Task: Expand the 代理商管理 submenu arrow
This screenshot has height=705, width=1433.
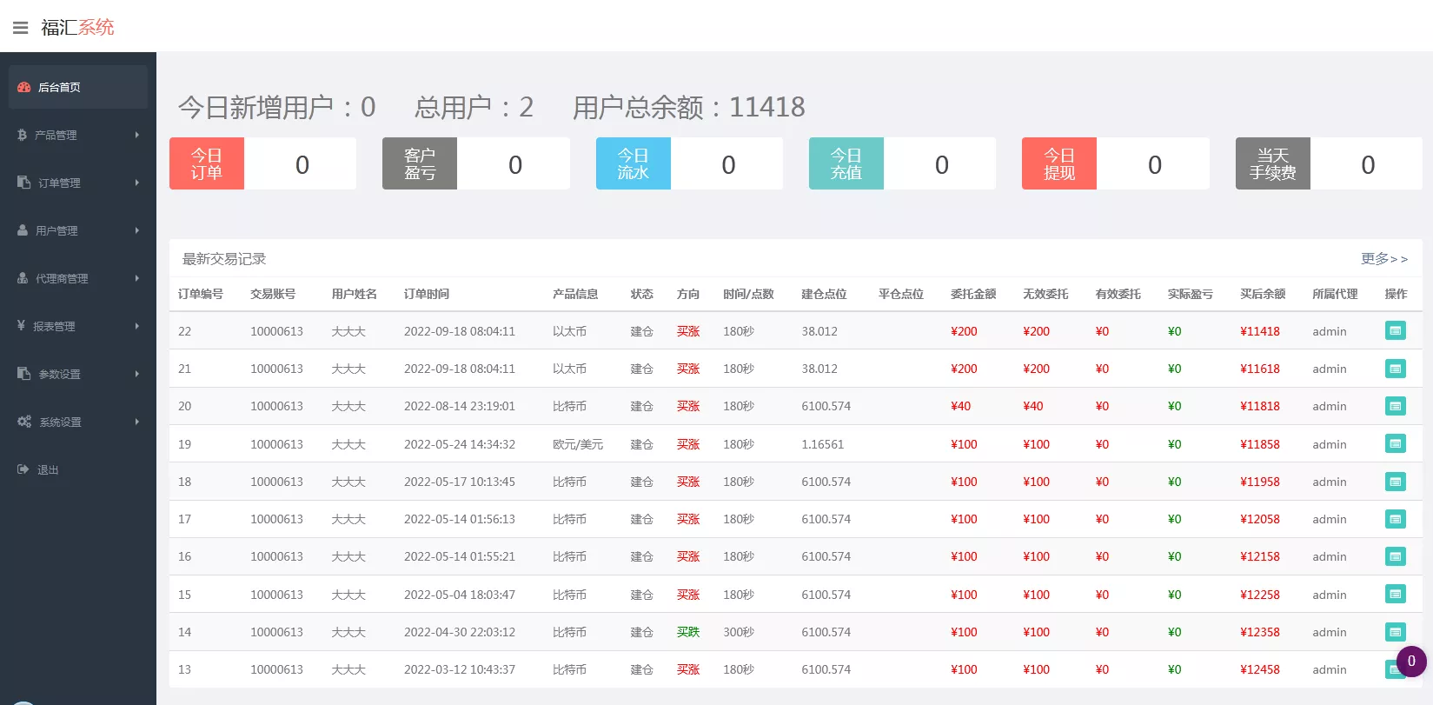Action: point(137,278)
